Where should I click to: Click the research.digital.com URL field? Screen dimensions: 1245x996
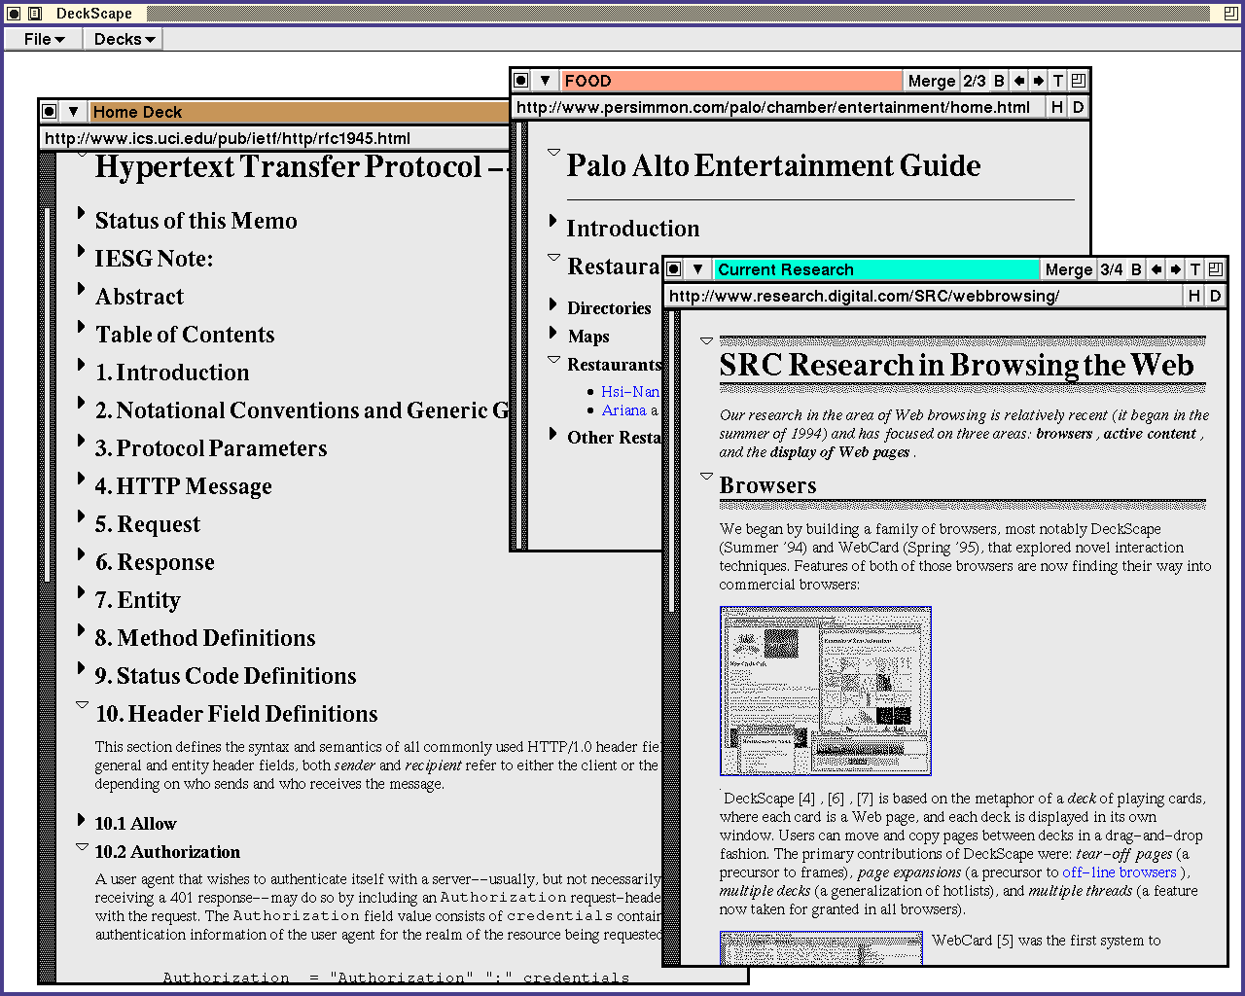point(924,296)
